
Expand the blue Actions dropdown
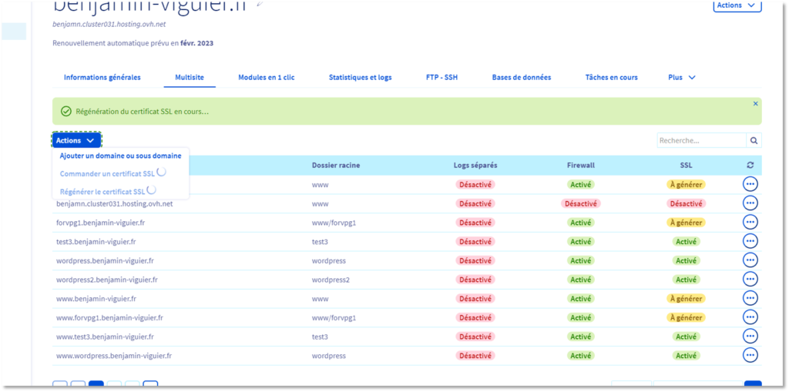click(76, 141)
